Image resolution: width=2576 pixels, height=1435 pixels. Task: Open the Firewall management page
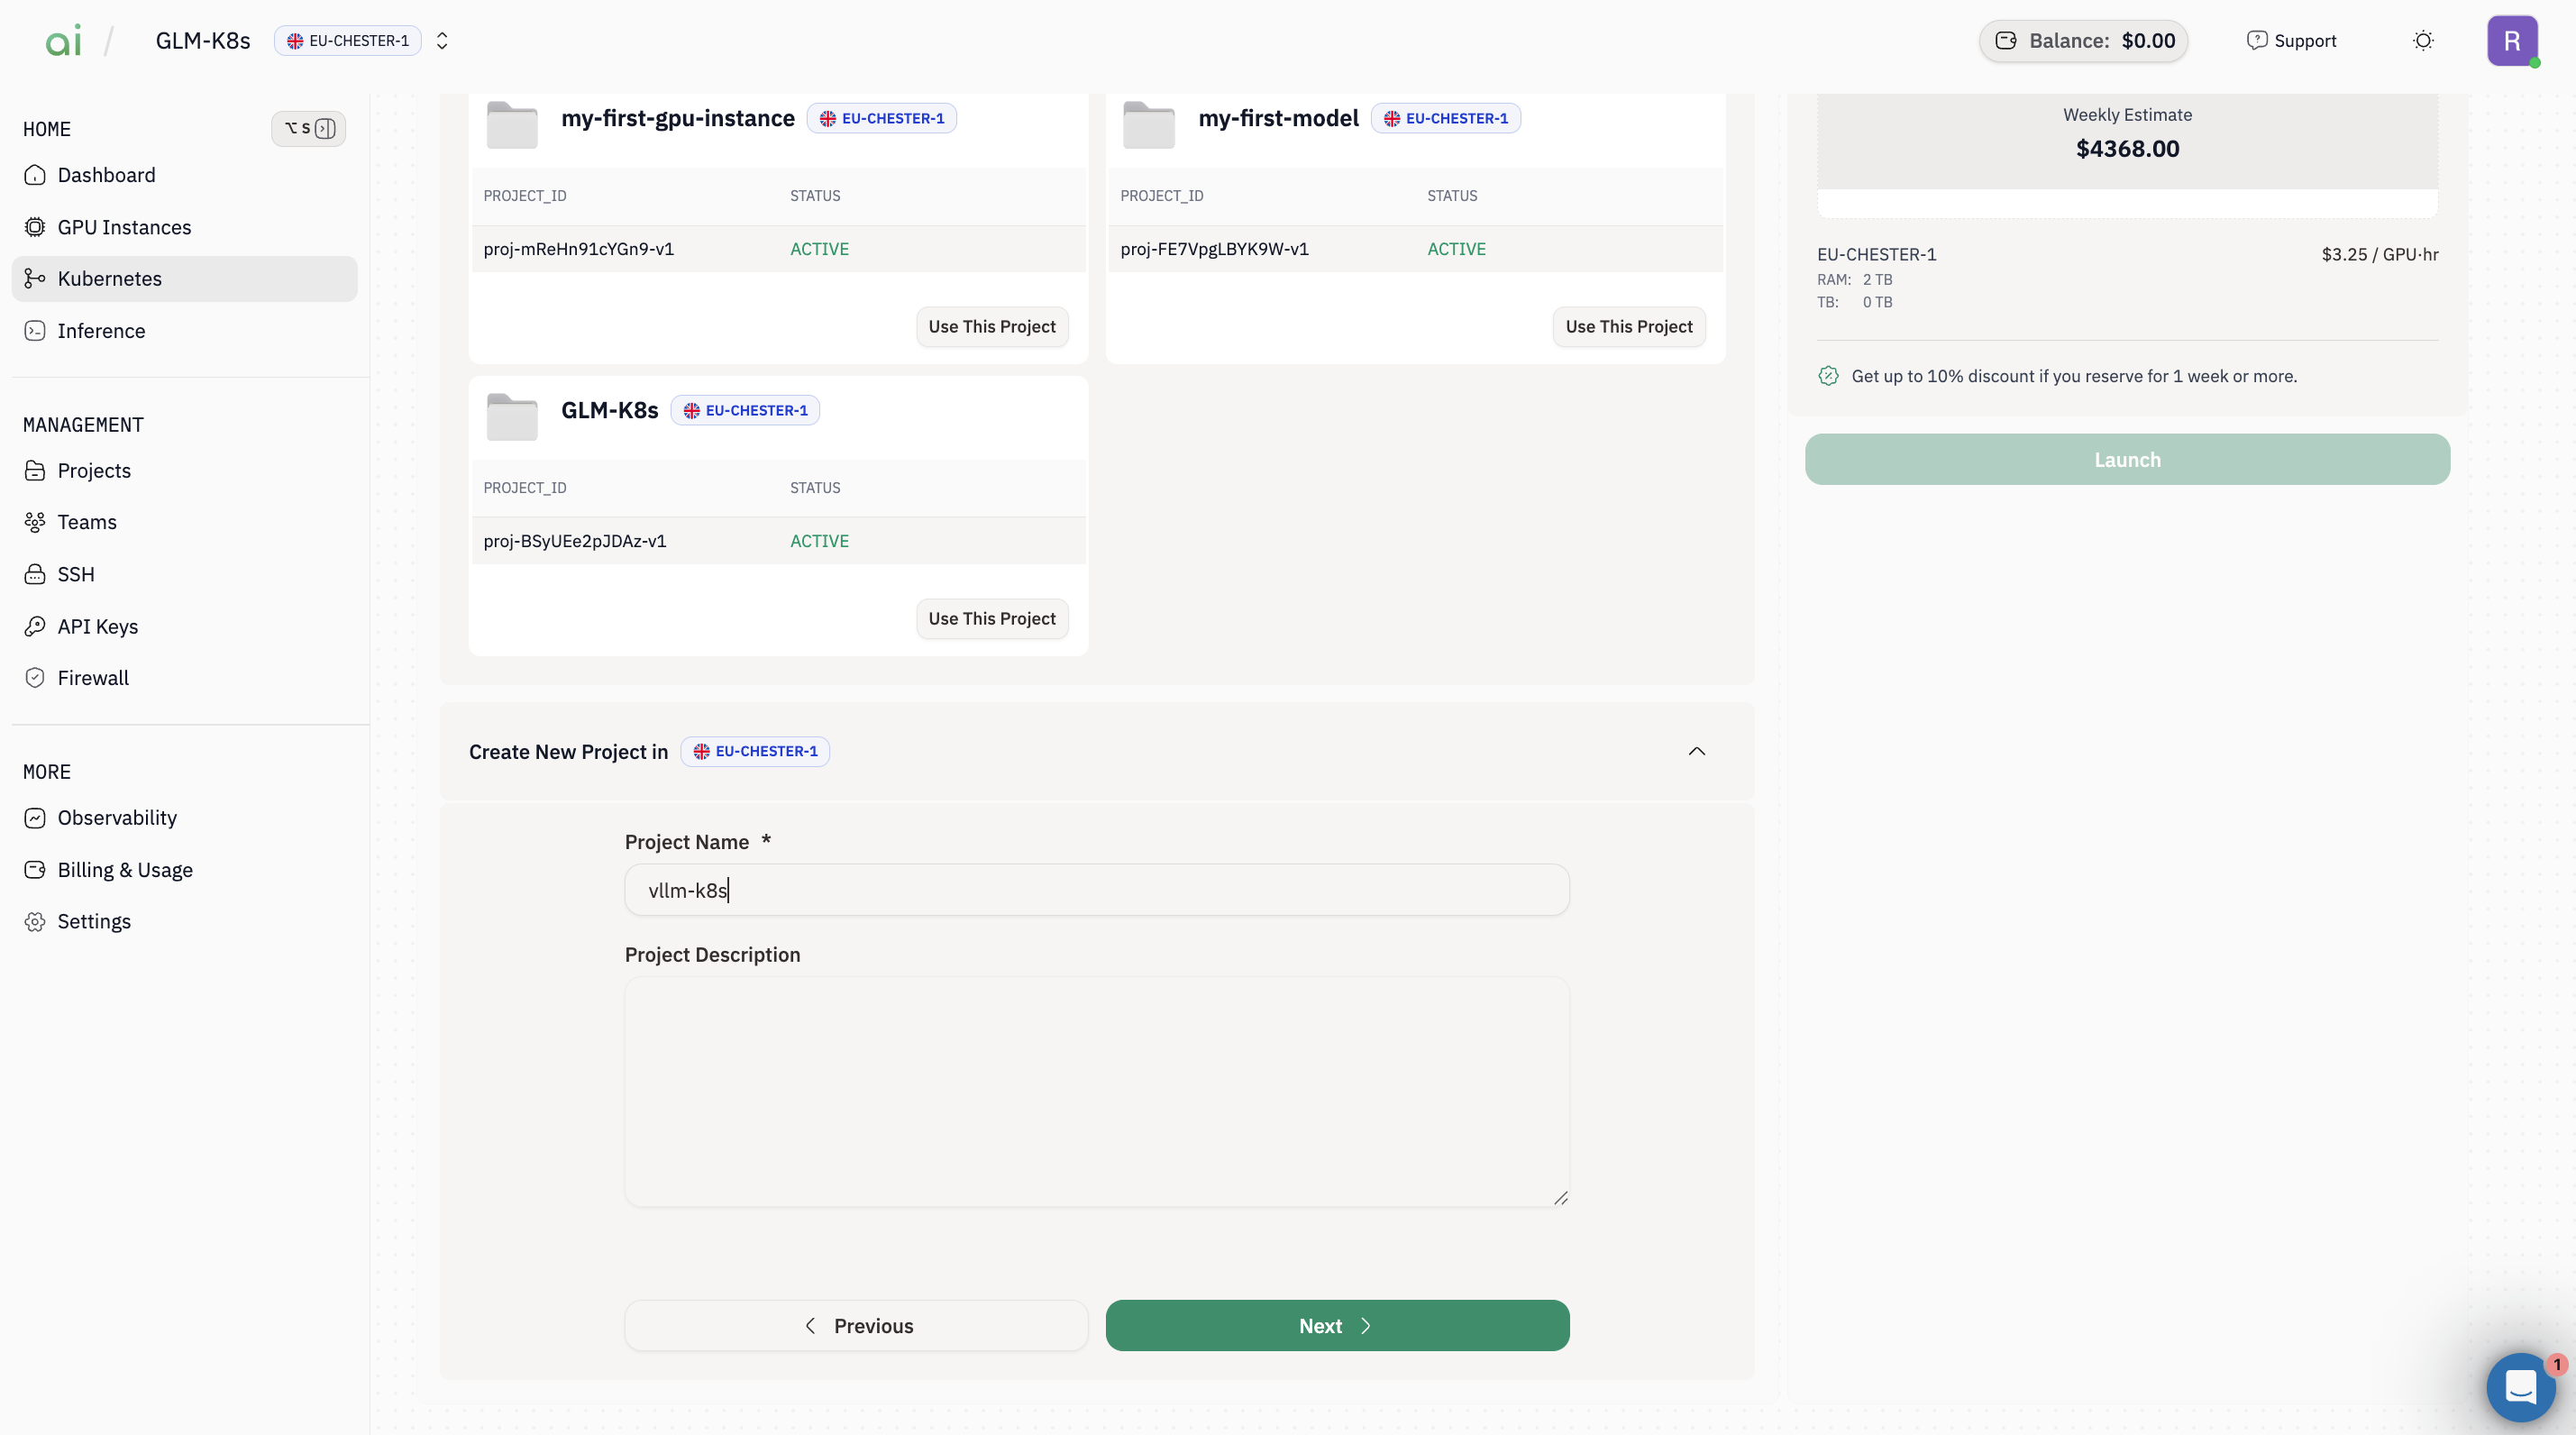tap(93, 678)
